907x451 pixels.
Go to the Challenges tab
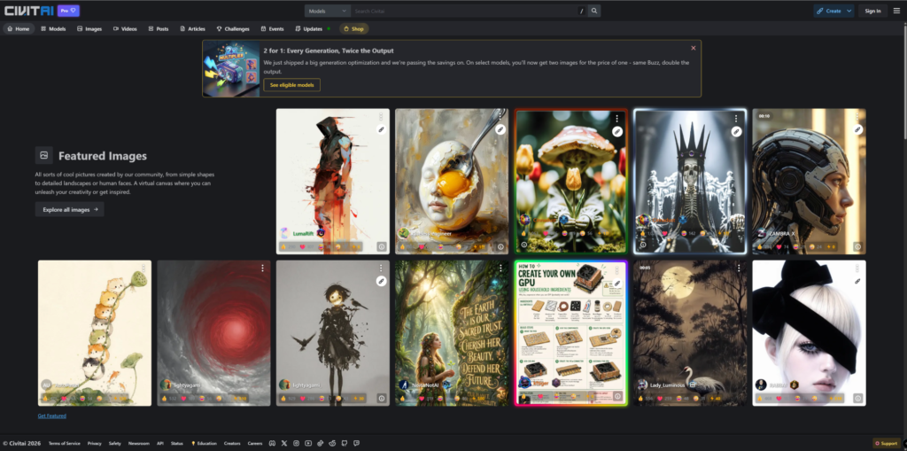click(233, 28)
